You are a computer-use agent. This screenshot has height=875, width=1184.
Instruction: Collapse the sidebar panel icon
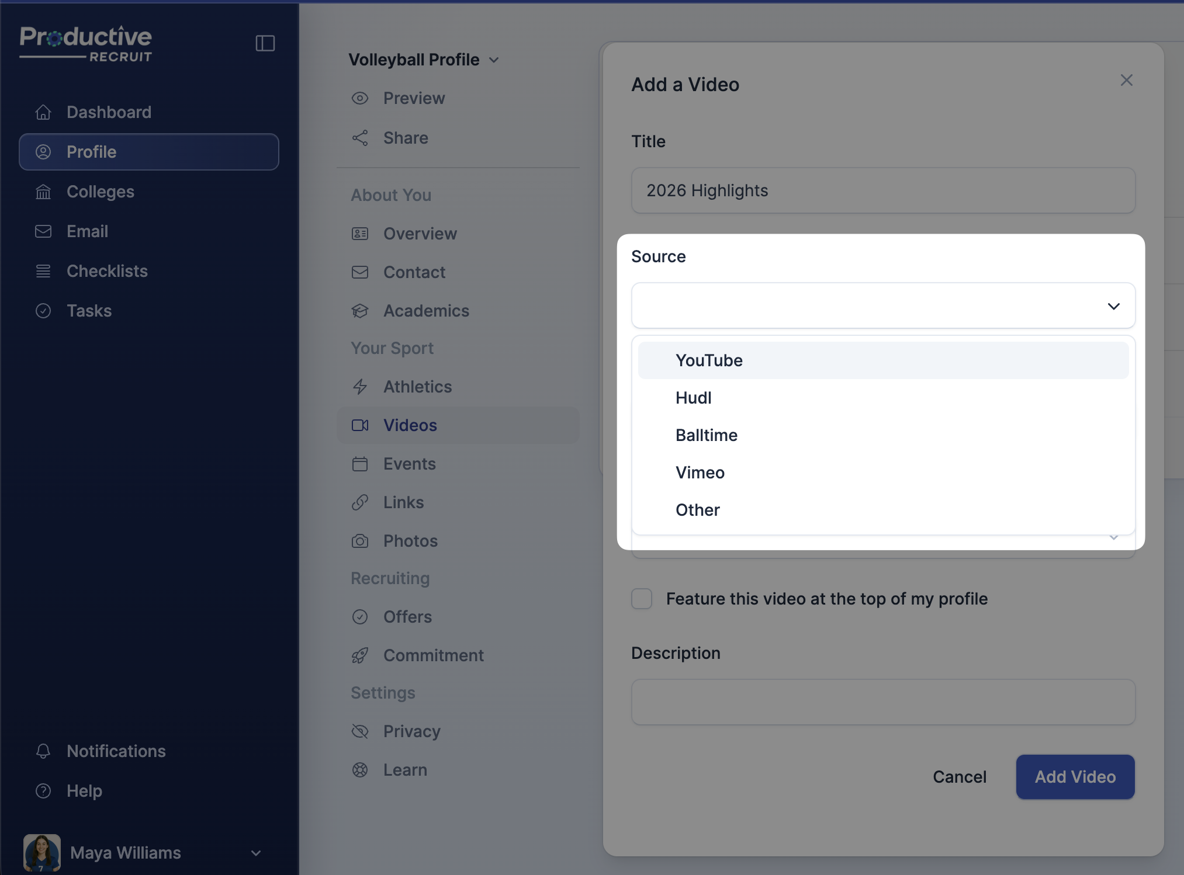point(265,43)
